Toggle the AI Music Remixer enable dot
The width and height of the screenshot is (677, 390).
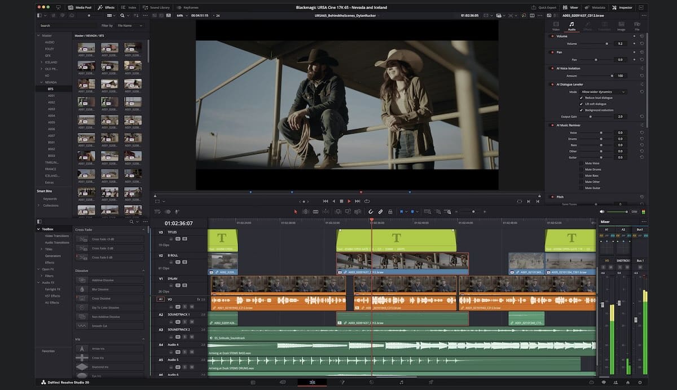click(552, 125)
